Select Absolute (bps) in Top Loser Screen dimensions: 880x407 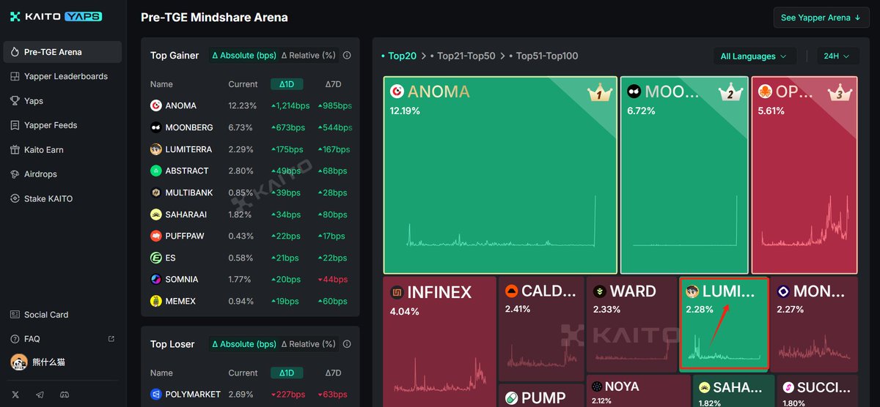(x=244, y=343)
